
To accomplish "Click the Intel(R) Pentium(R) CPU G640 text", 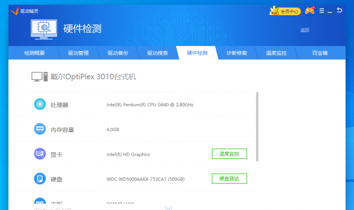I will [x=150, y=104].
